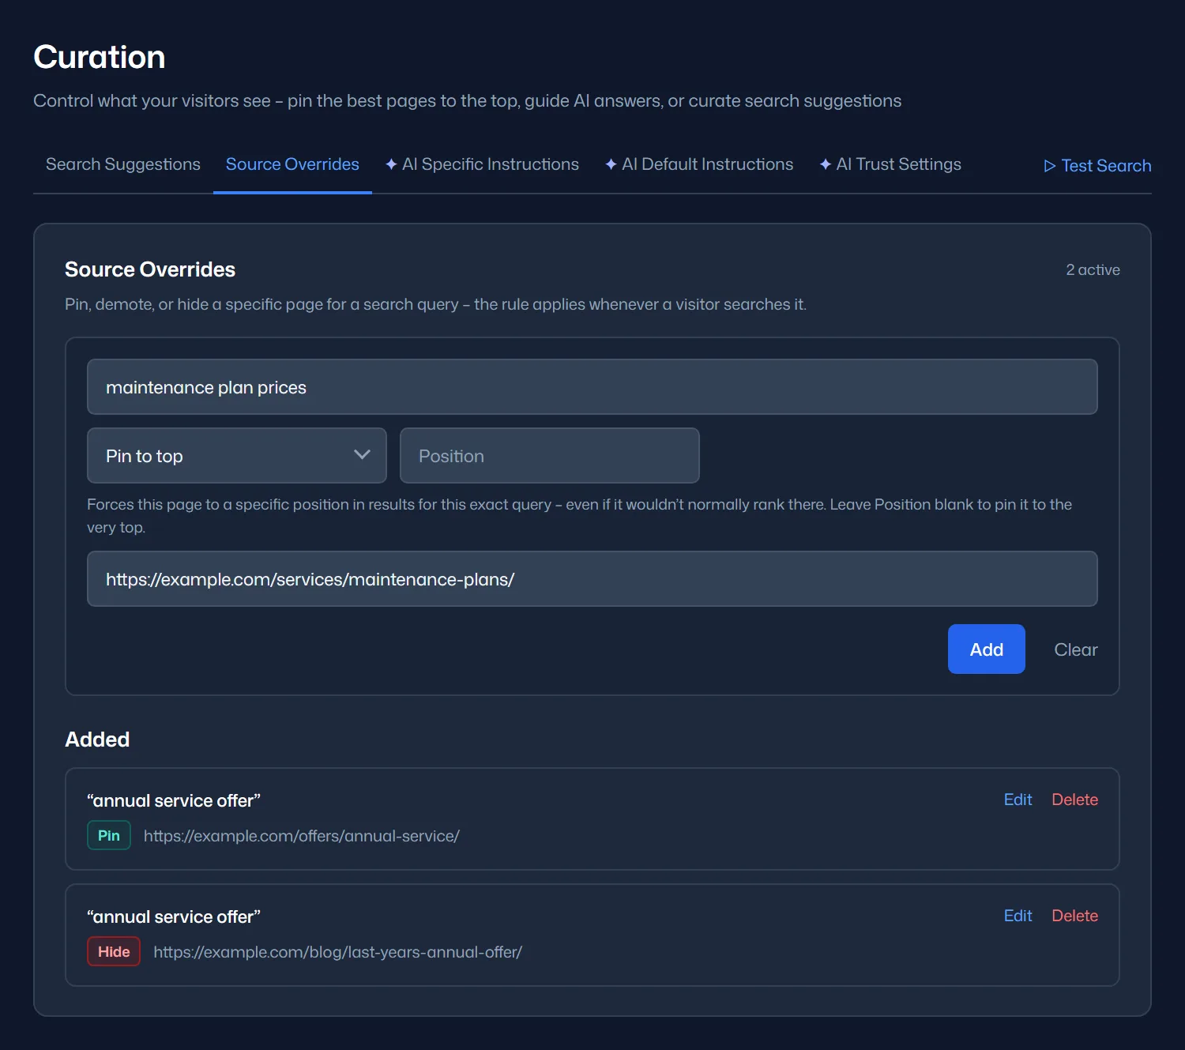Click sparkle icon beside AI Trust Settings
This screenshot has height=1050, width=1185.
click(x=826, y=164)
